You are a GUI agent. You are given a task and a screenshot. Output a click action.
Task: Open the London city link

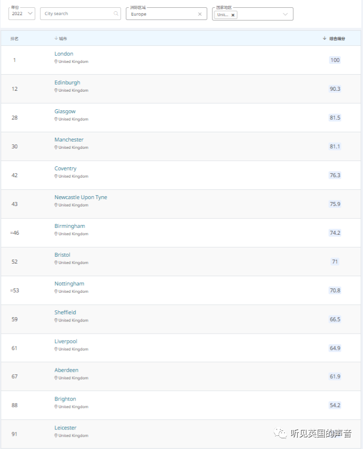[64, 54]
